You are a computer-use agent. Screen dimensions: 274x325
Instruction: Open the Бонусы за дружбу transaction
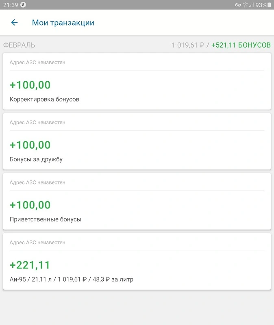137,141
